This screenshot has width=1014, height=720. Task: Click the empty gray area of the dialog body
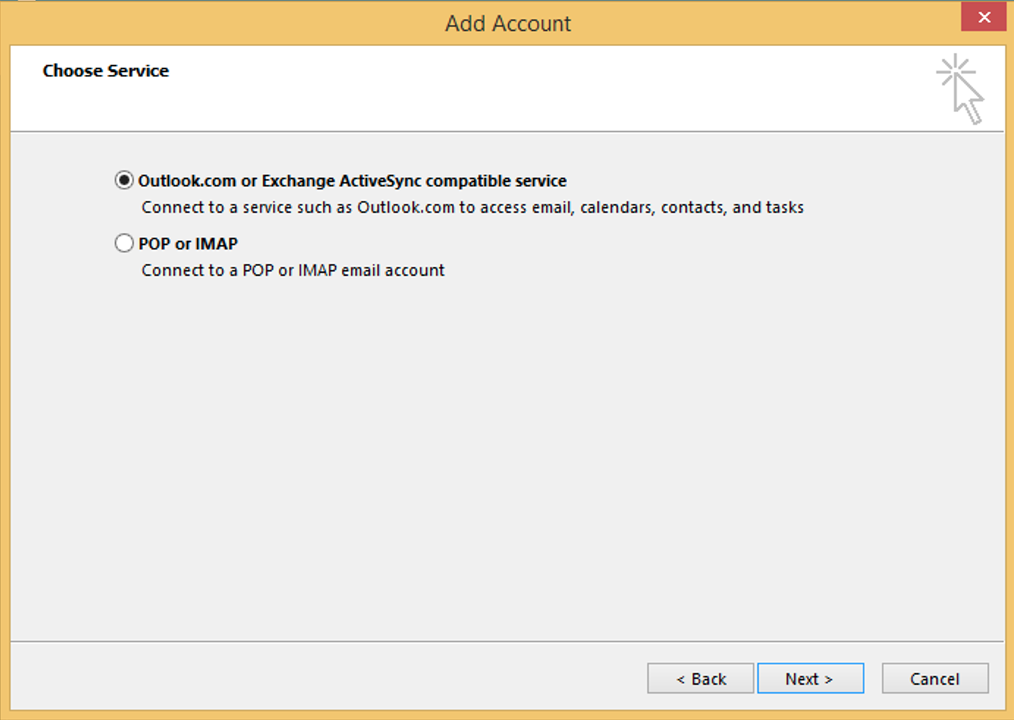tap(506, 455)
